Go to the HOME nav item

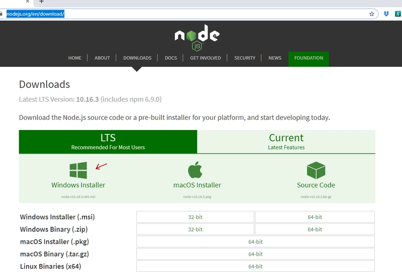pos(74,58)
